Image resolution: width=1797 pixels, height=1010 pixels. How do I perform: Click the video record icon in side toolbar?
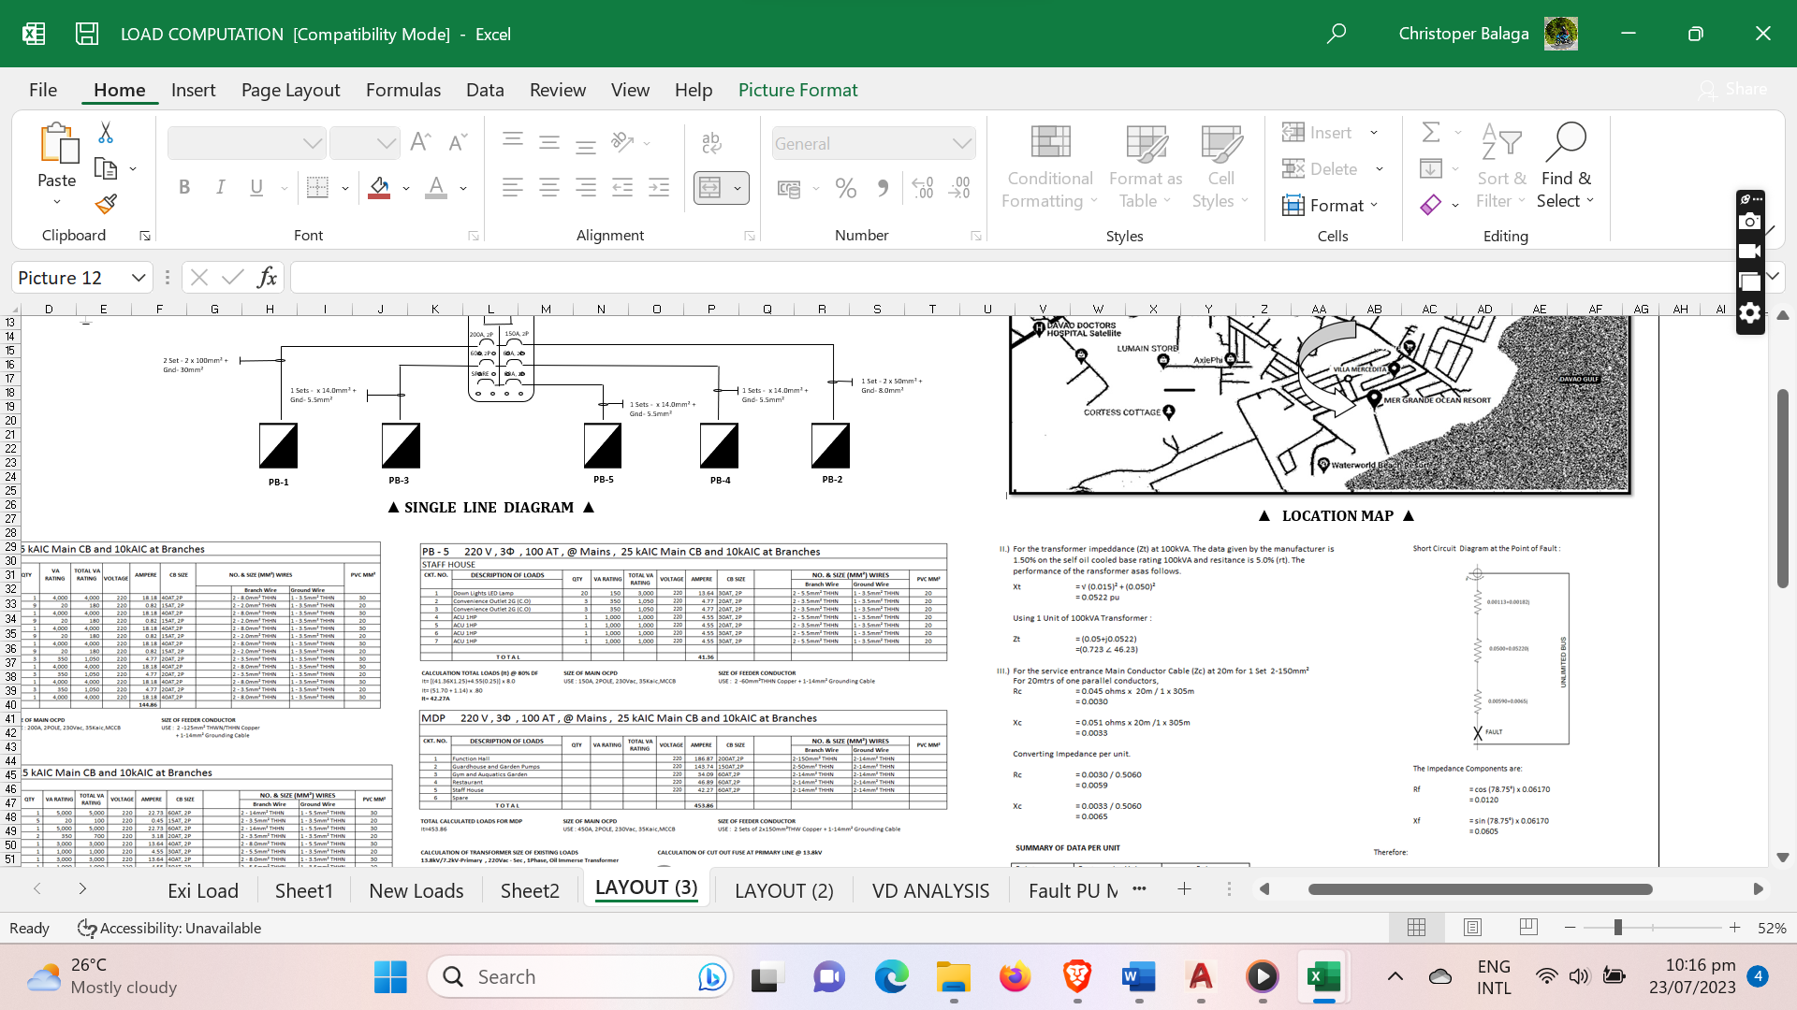point(1750,252)
